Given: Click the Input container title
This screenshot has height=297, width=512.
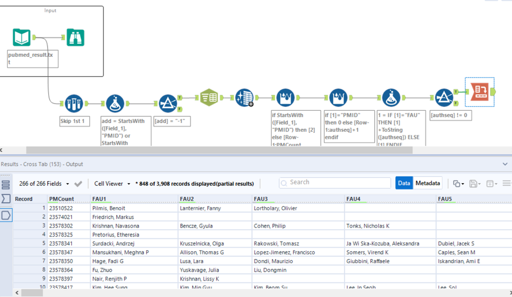Looking at the screenshot, I should pos(50,10).
